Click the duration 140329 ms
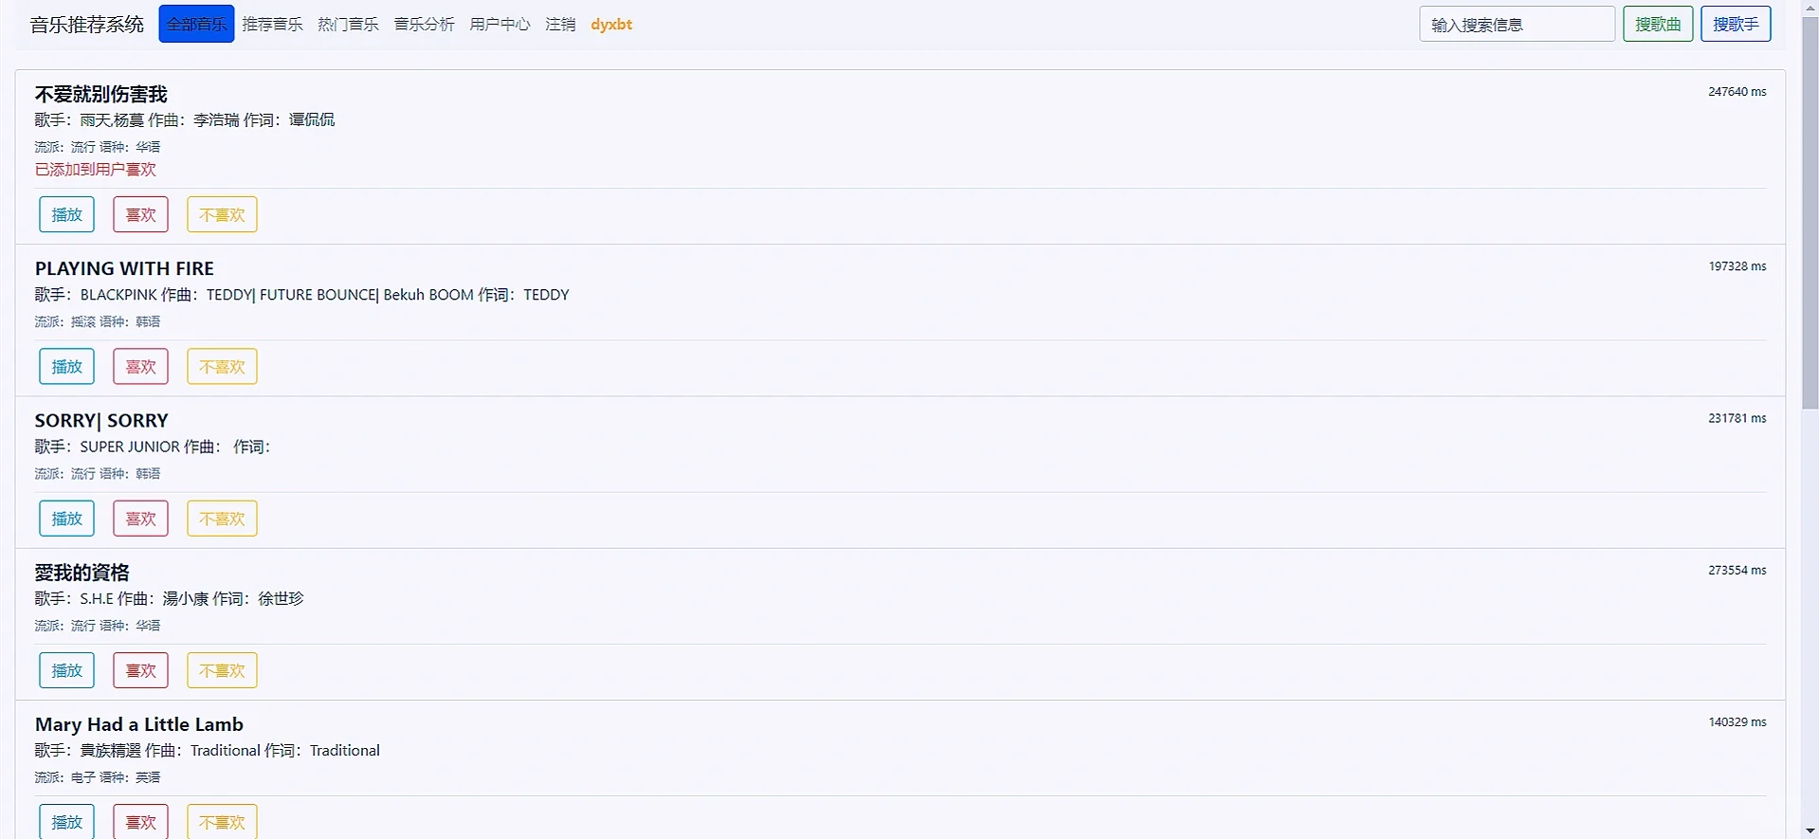 tap(1737, 722)
